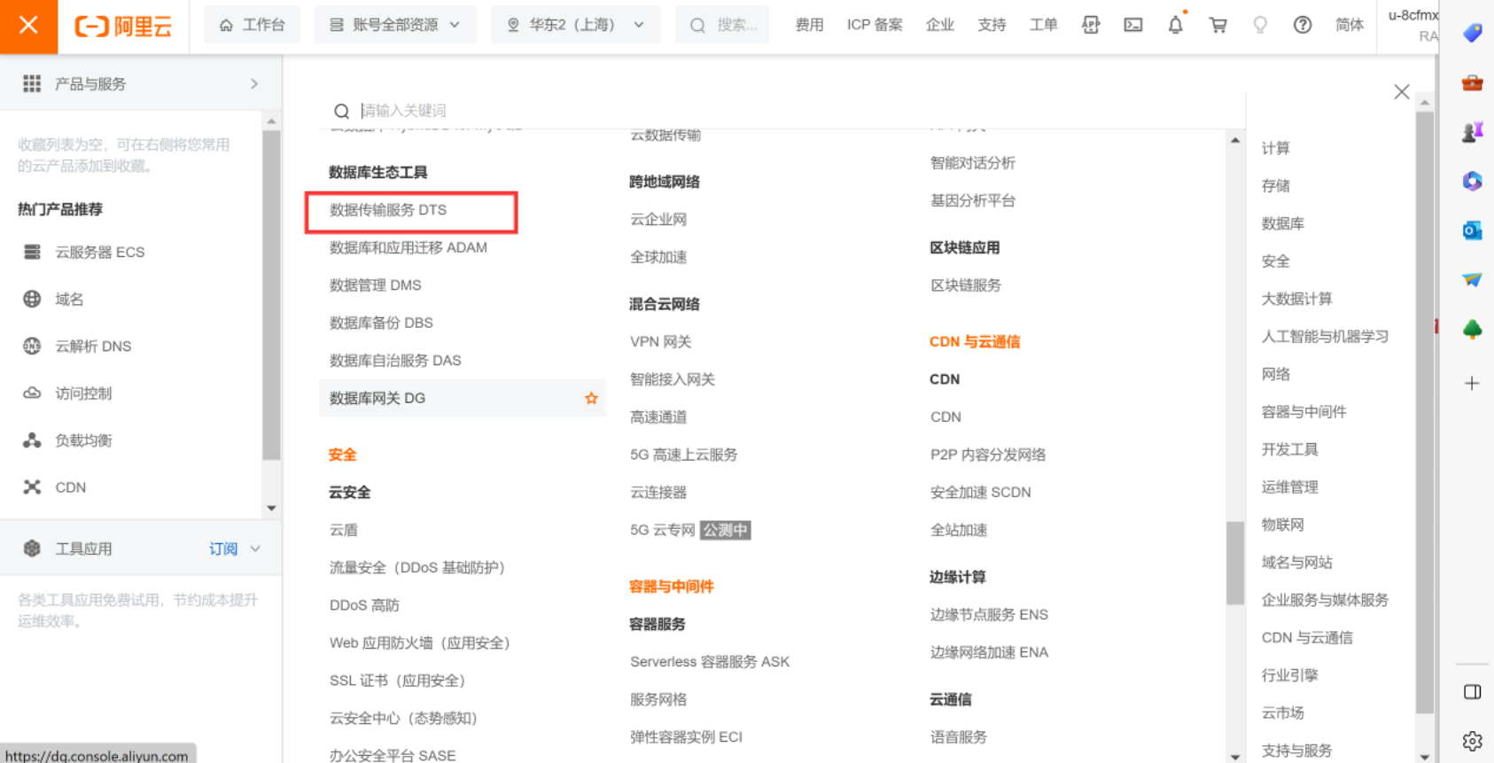Image resolution: width=1494 pixels, height=763 pixels.
Task: Open 数据管理 DMS
Action: pyautogui.click(x=376, y=284)
